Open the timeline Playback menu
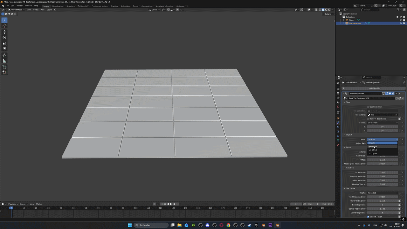The height and width of the screenshot is (229, 407). click(13, 204)
